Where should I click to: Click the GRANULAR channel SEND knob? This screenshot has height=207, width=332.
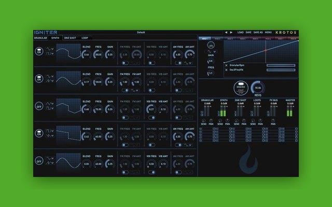coord(203,121)
